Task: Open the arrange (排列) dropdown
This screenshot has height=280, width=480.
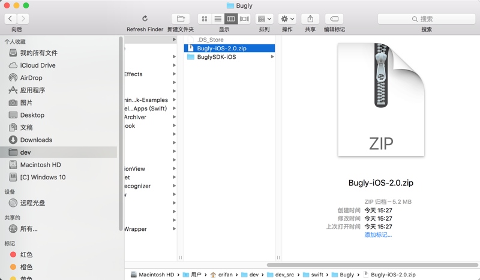Action: pos(264,19)
